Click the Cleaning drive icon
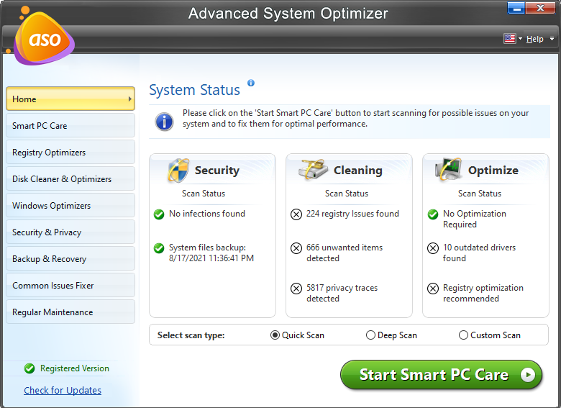This screenshot has width=561, height=408. tap(314, 171)
